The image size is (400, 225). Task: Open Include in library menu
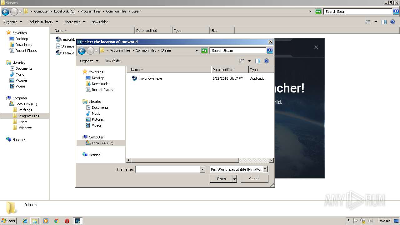click(43, 22)
